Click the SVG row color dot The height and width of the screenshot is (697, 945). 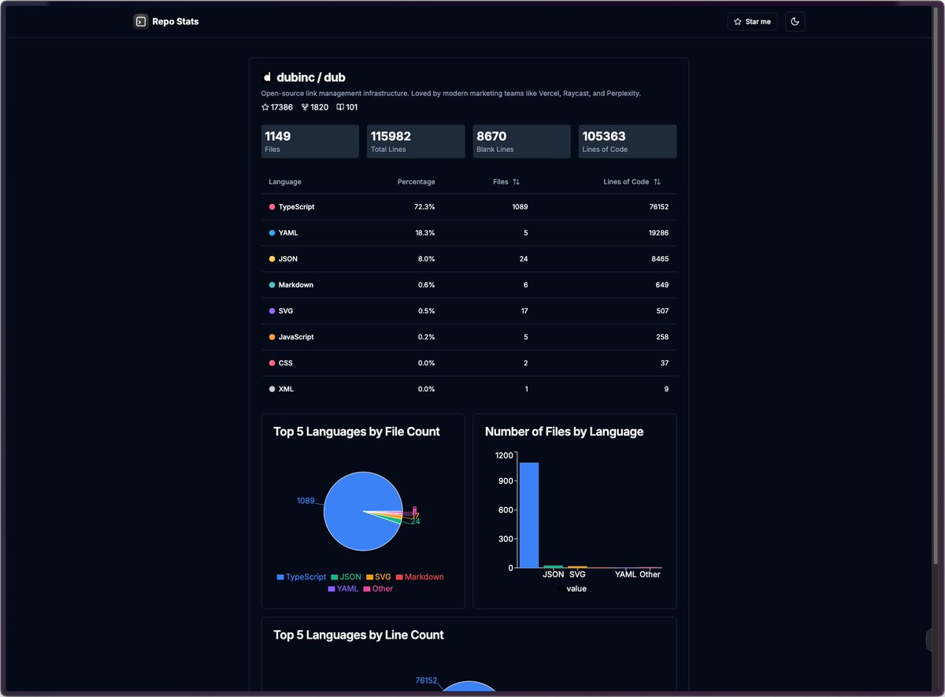coord(272,311)
